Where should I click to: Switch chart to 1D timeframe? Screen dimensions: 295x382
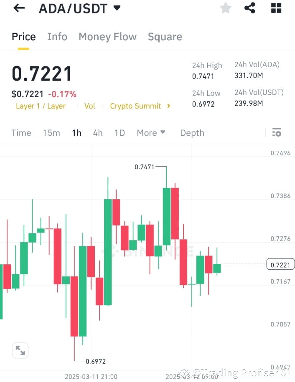(120, 133)
